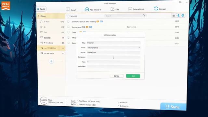This screenshot has width=208, height=117.
Task: Check the checkbox on the fifth song row
Action: tap(69, 43)
